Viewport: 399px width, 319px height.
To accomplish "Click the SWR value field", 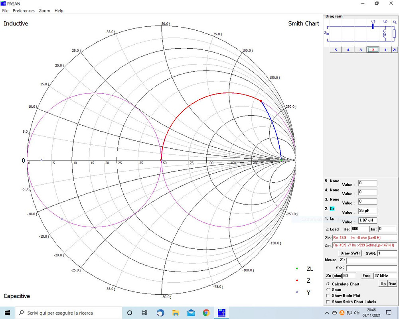I will (387, 253).
